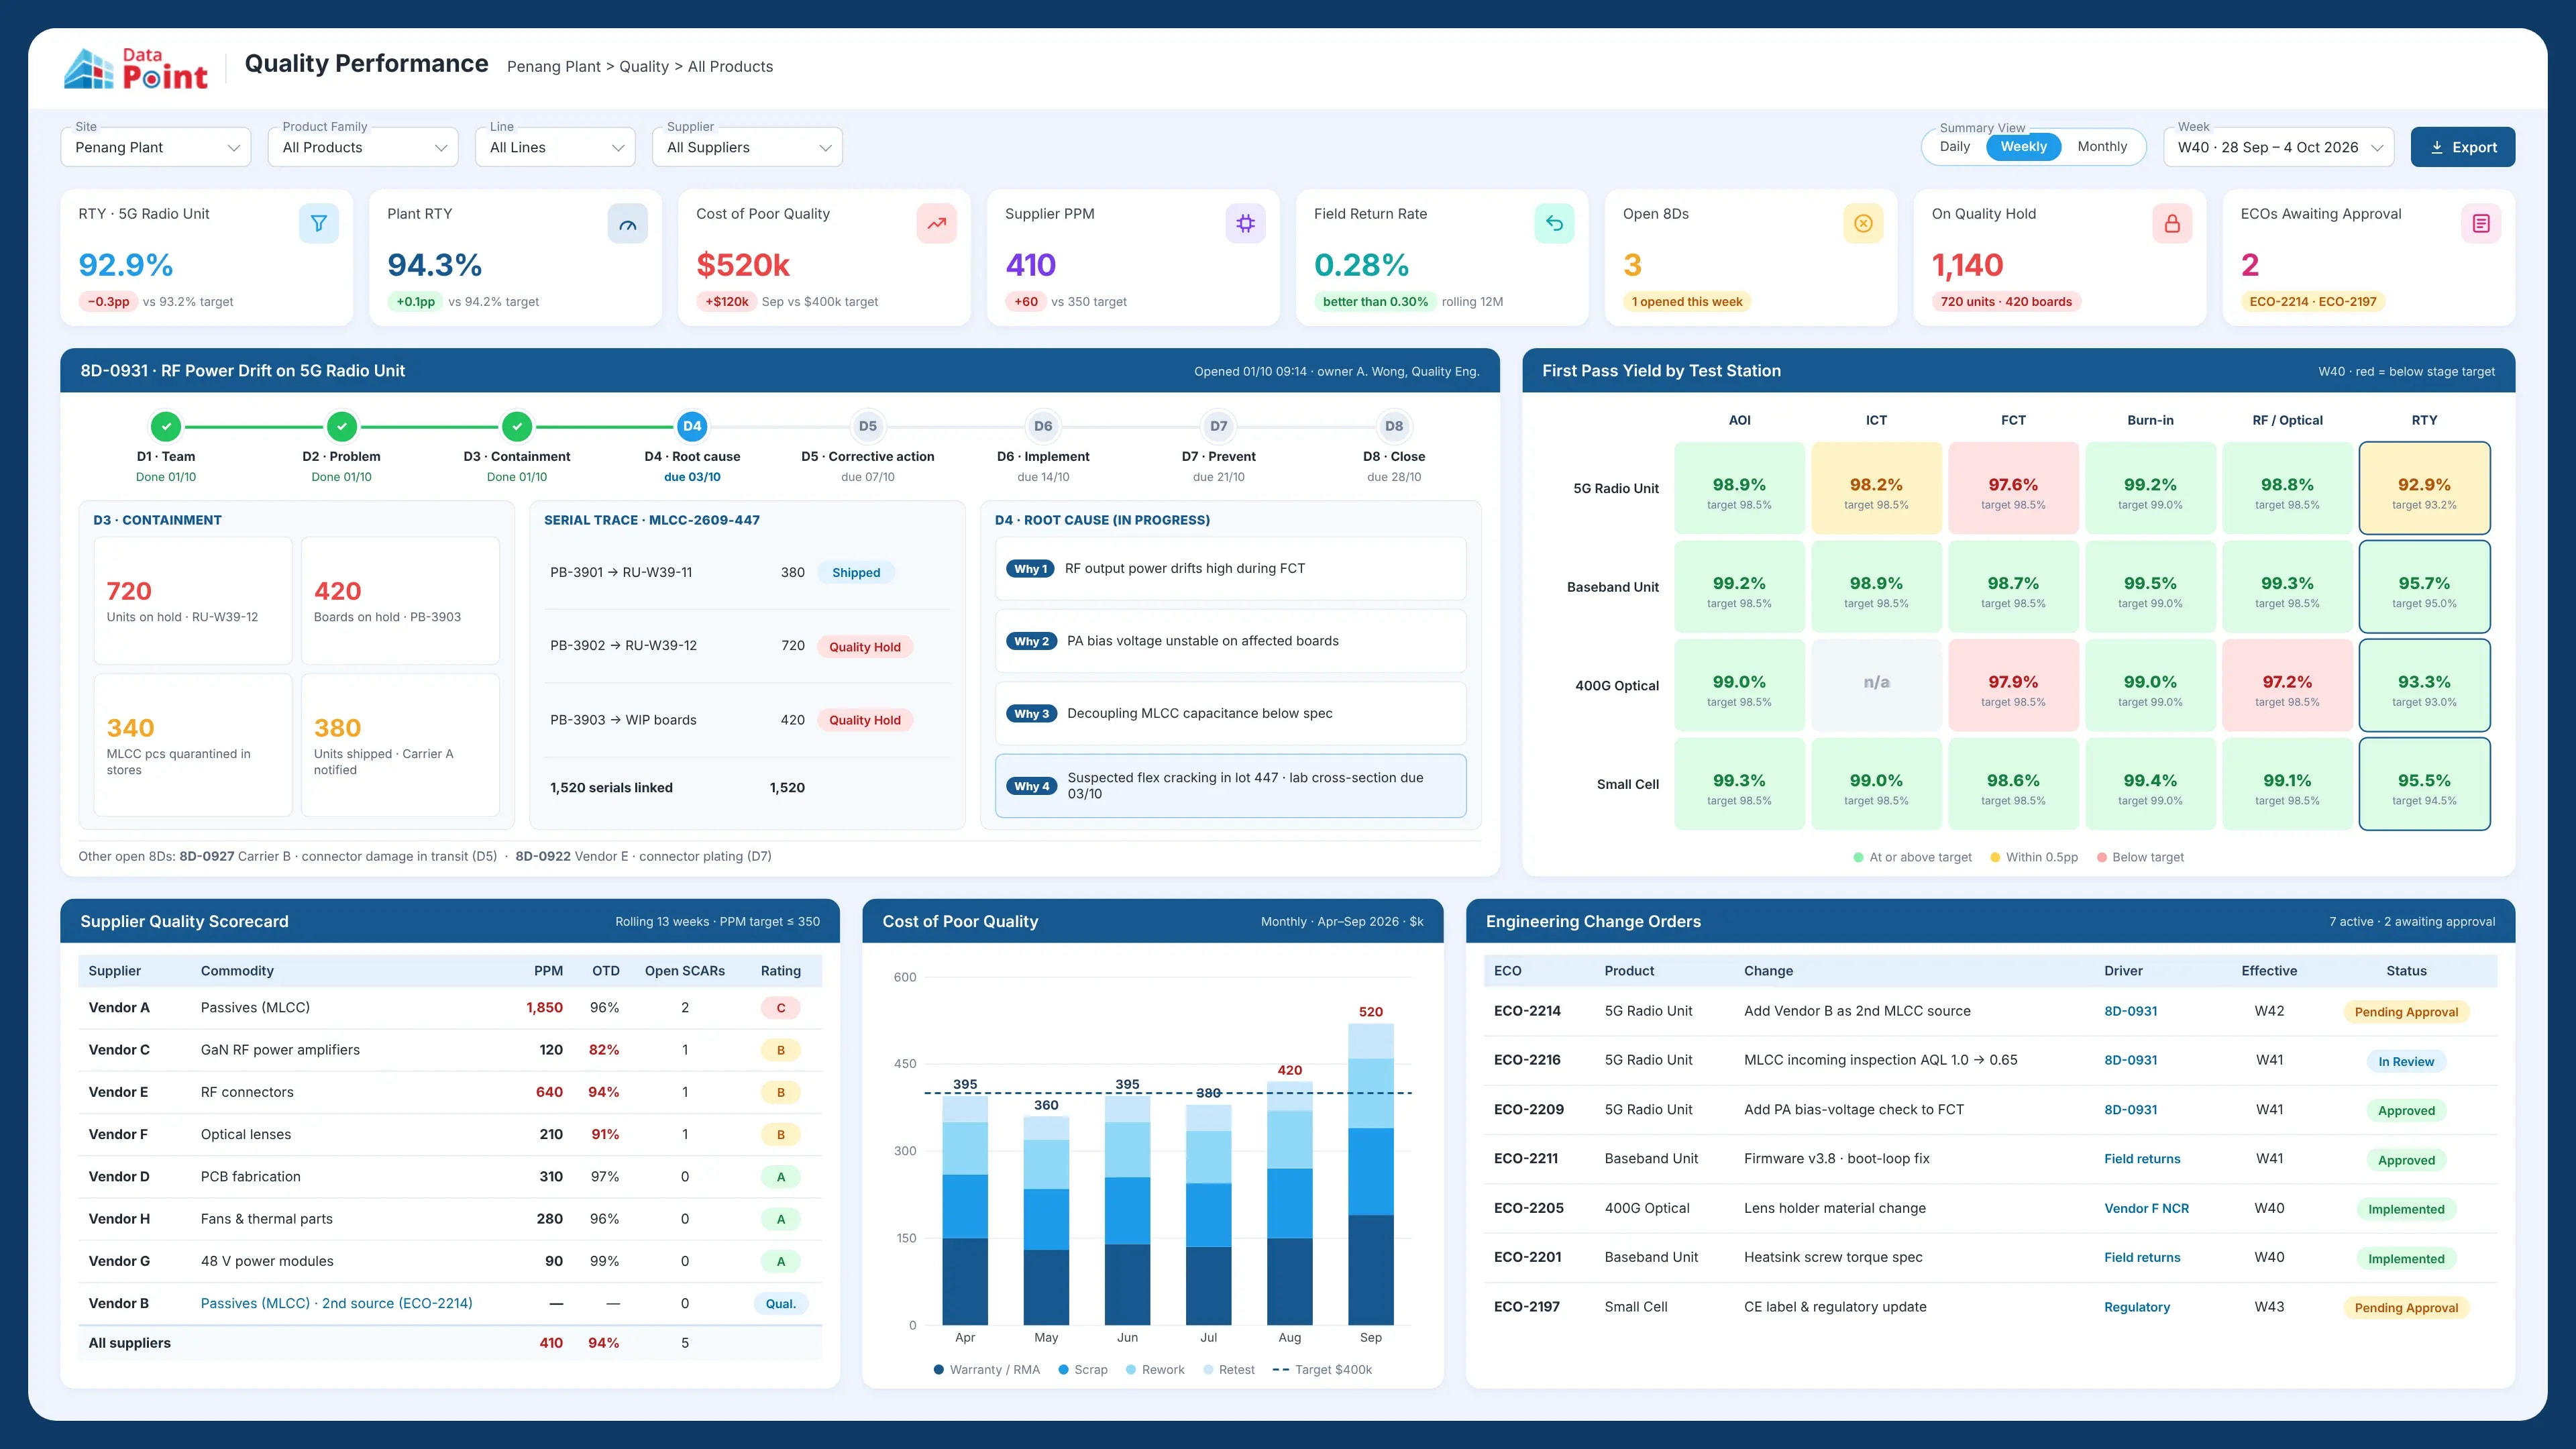Click the Export button
The image size is (2576, 1449).
[x=2463, y=147]
